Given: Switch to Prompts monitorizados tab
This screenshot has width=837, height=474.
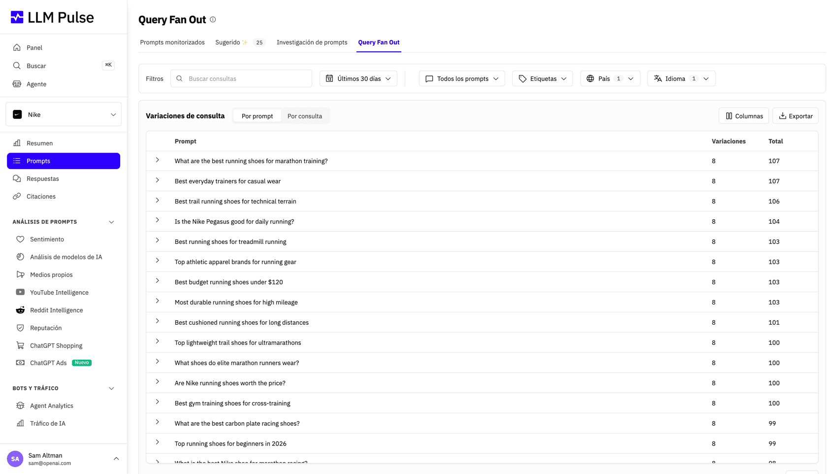Looking at the screenshot, I should pyautogui.click(x=172, y=42).
